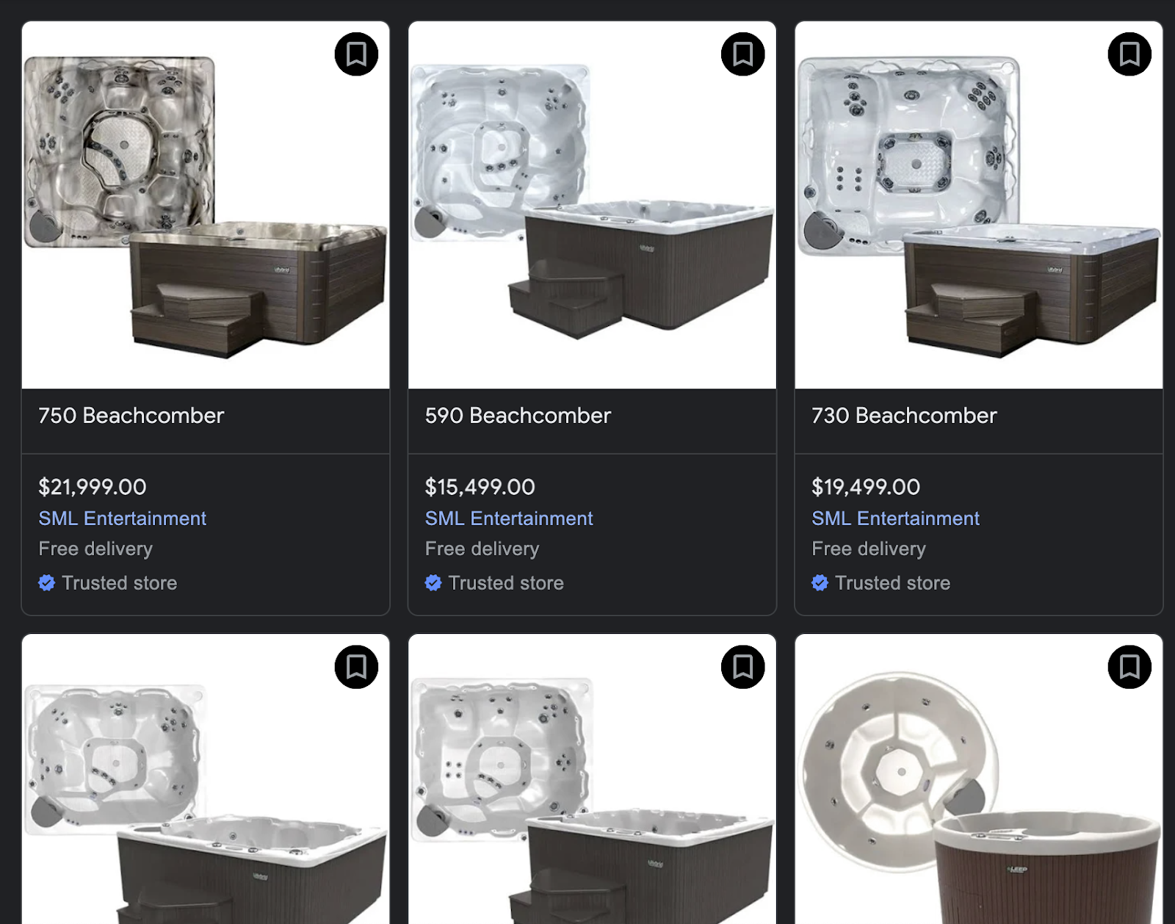Save the 590 Beachcomber listing with bookmark icon

pyautogui.click(x=742, y=54)
